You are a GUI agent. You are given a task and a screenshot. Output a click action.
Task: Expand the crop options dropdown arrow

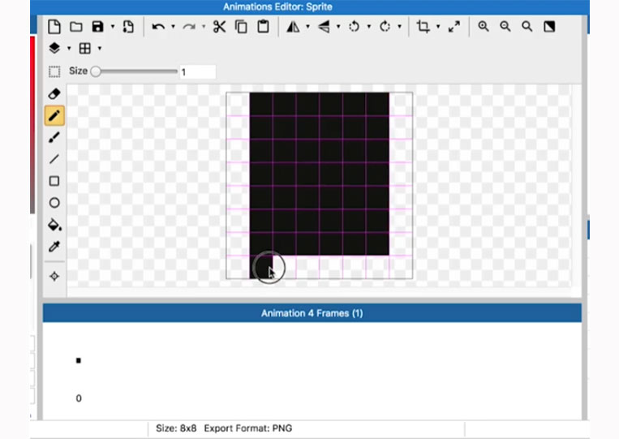pos(438,27)
